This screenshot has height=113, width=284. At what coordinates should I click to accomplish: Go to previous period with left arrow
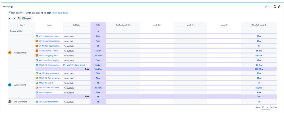tap(10, 18)
